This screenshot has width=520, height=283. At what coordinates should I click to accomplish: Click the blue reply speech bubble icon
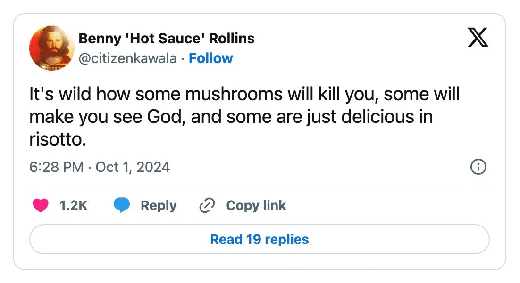[122, 205]
